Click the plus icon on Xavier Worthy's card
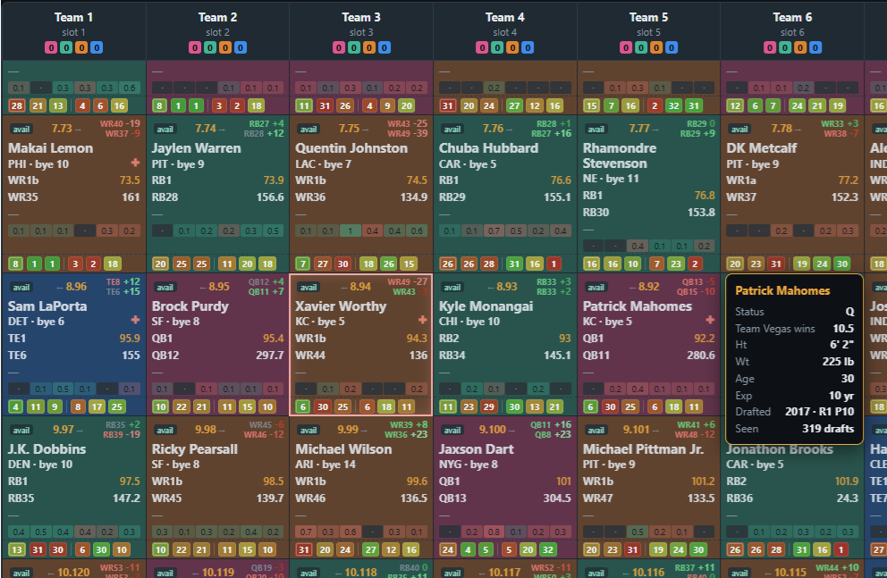This screenshot has width=887, height=578. tap(423, 320)
